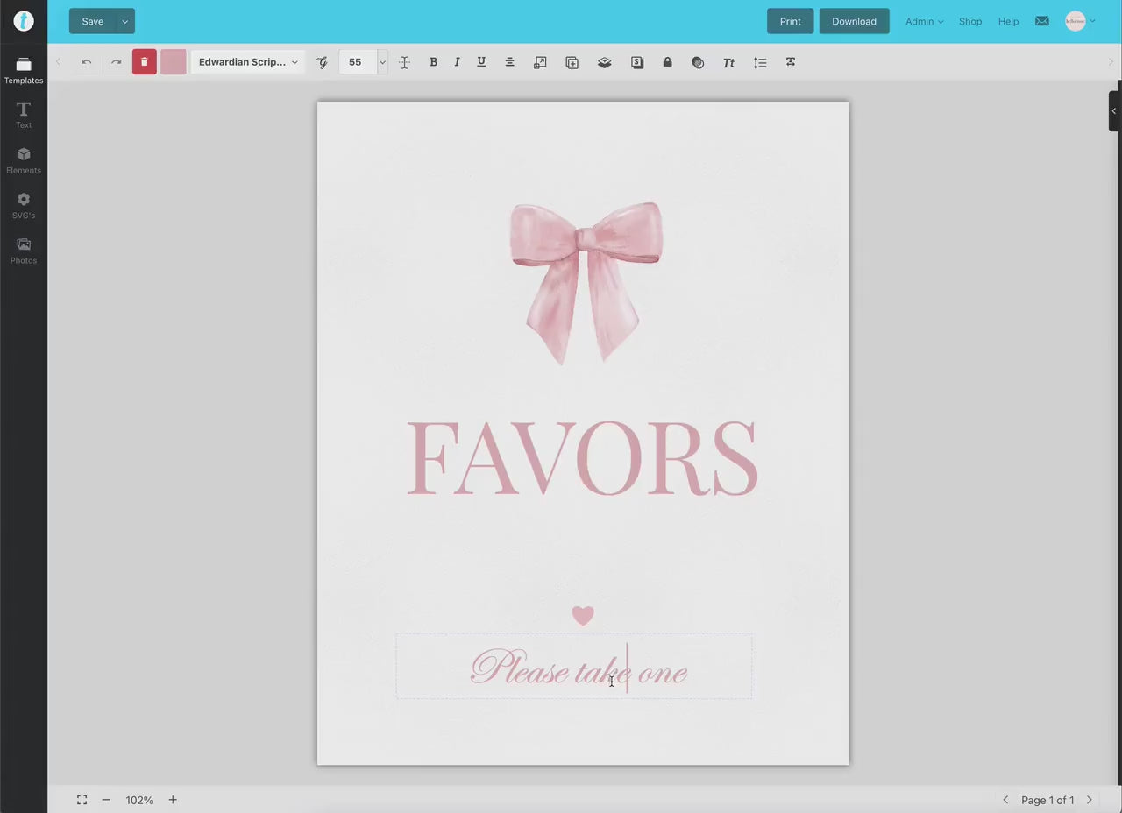Undo the last action
1122x813 pixels.
pyautogui.click(x=86, y=62)
